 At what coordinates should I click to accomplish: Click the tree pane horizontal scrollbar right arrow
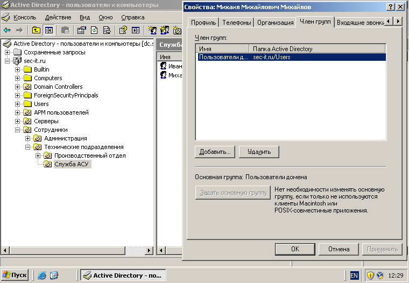click(x=149, y=250)
